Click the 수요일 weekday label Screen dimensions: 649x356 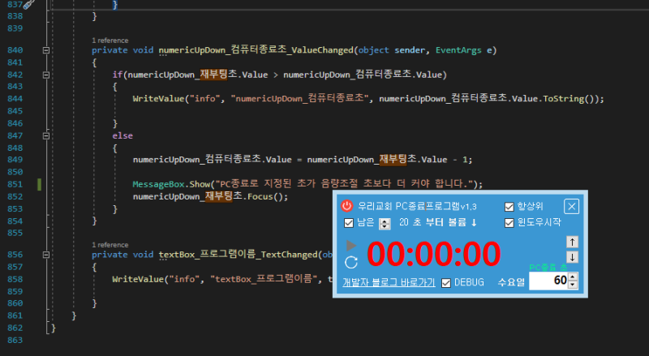pos(511,282)
